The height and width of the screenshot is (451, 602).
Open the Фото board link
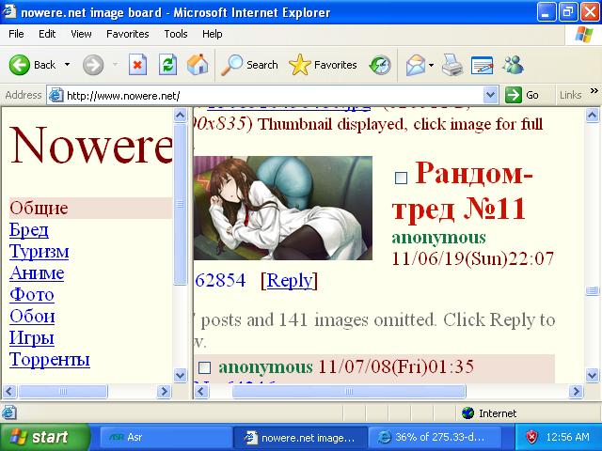[x=32, y=294]
